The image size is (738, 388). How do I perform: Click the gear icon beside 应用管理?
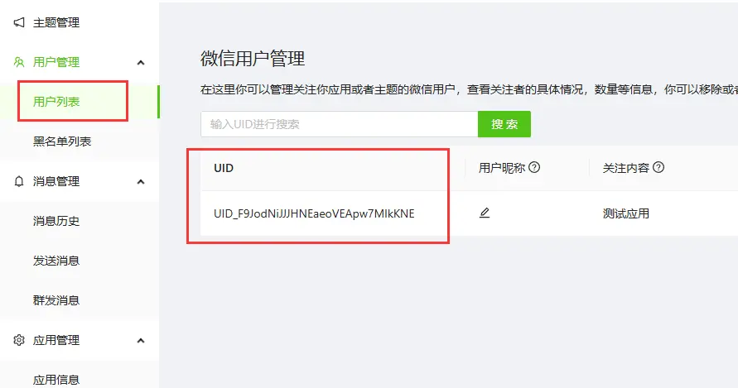point(19,340)
